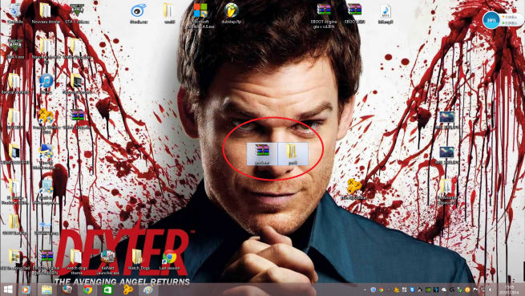Select the highlighted WinRAR archive in red circle
This screenshot has width=525, height=296.
(x=262, y=154)
